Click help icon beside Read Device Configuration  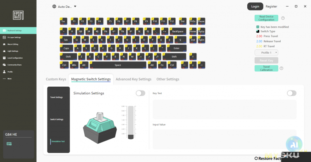[283, 18]
